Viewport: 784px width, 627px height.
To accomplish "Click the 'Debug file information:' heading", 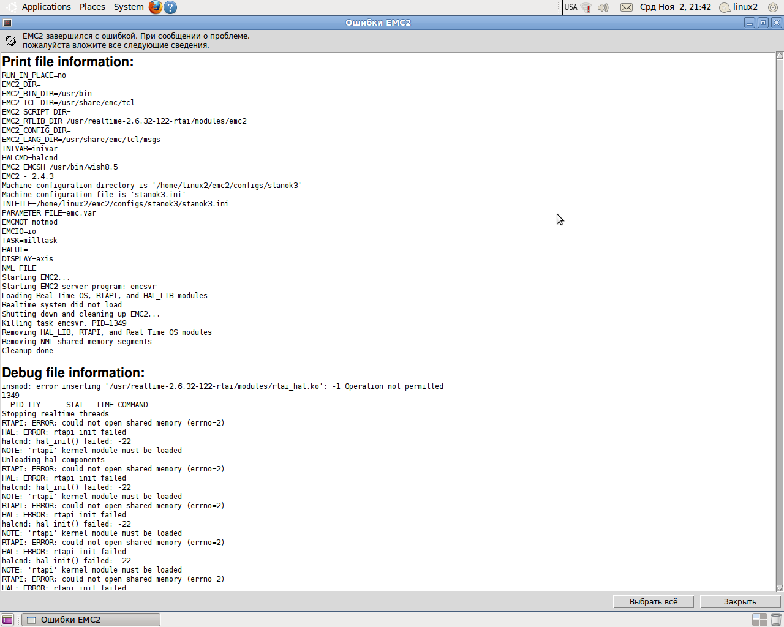I will coord(73,373).
